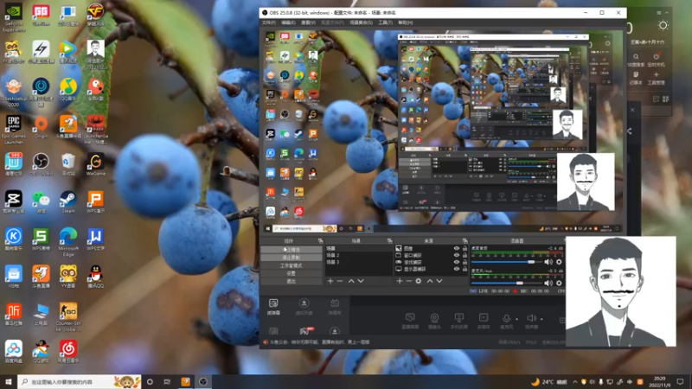The image size is (692, 389).
Task: Open the gear settings for 桌面音频
Action: pos(559,262)
